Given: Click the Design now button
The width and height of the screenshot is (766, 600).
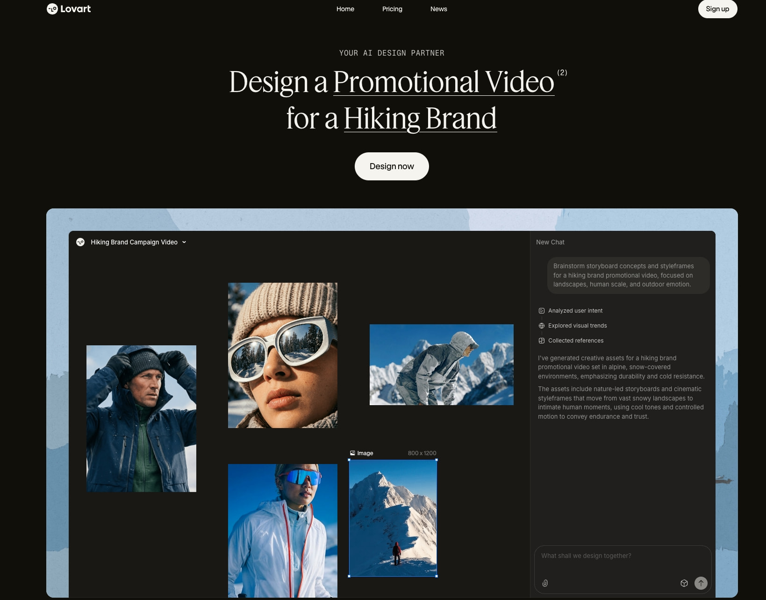Looking at the screenshot, I should click(392, 166).
